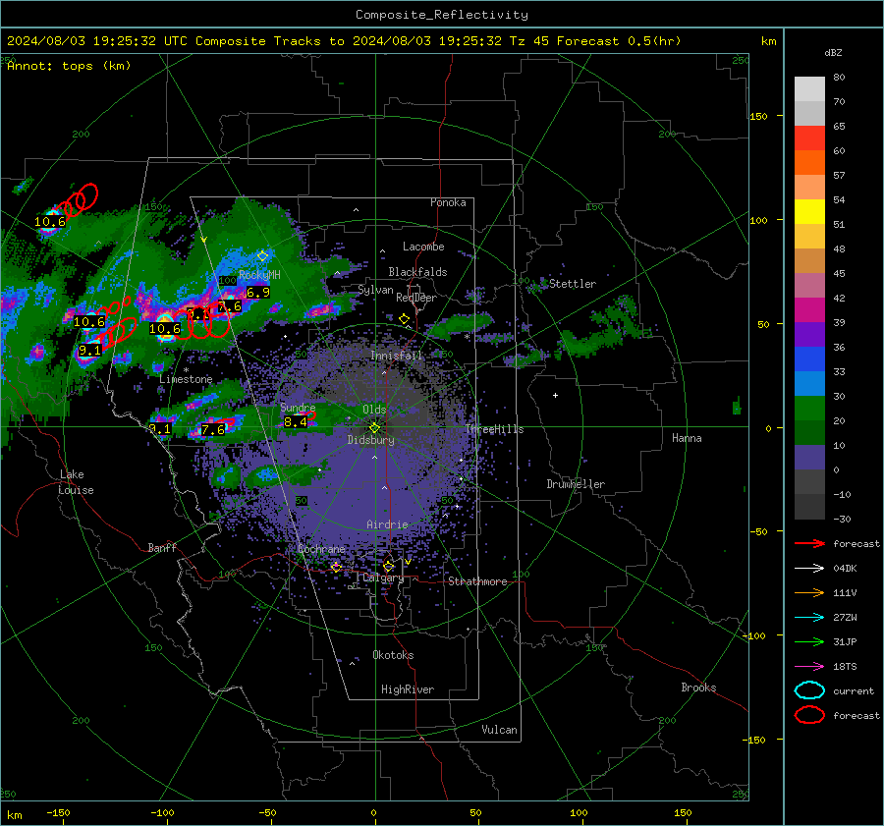Image resolution: width=884 pixels, height=826 pixels.
Task: Click the Innisfail city label
Action: click(396, 356)
